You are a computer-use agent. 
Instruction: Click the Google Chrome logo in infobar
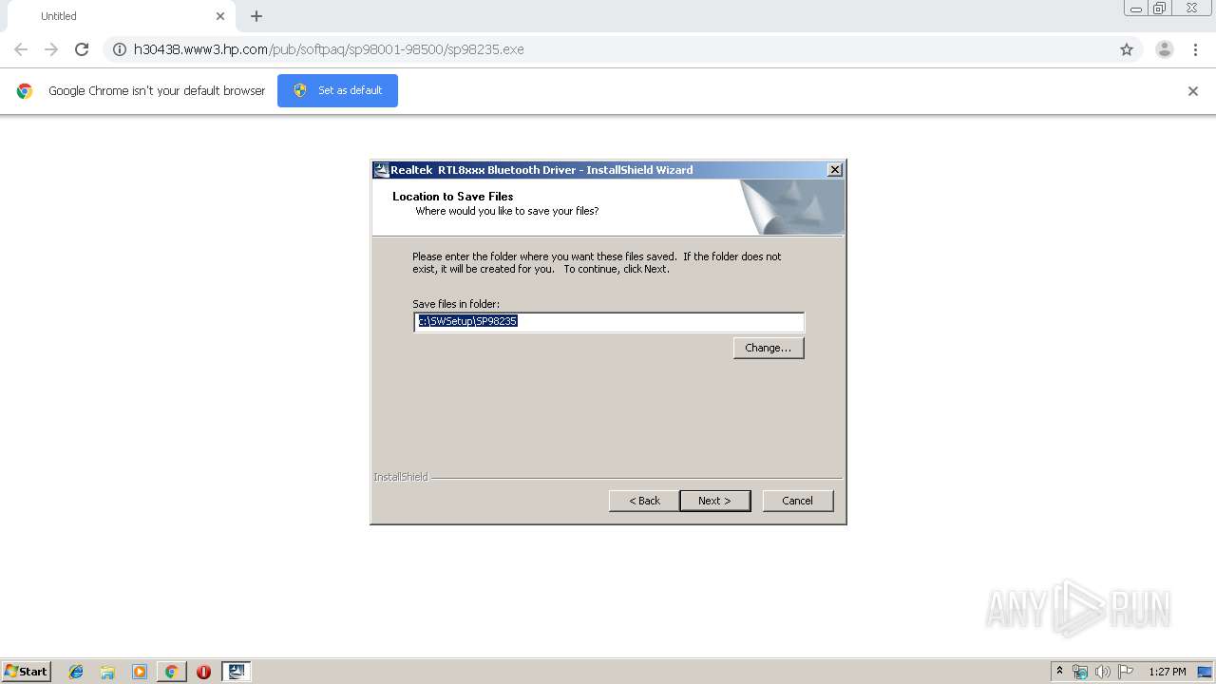tap(25, 91)
